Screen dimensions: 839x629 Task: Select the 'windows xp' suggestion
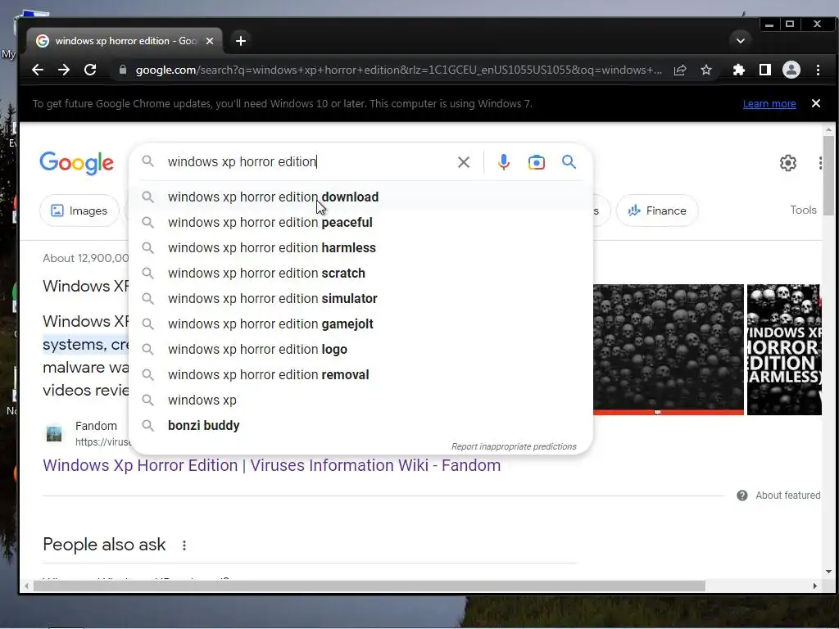coord(361,400)
